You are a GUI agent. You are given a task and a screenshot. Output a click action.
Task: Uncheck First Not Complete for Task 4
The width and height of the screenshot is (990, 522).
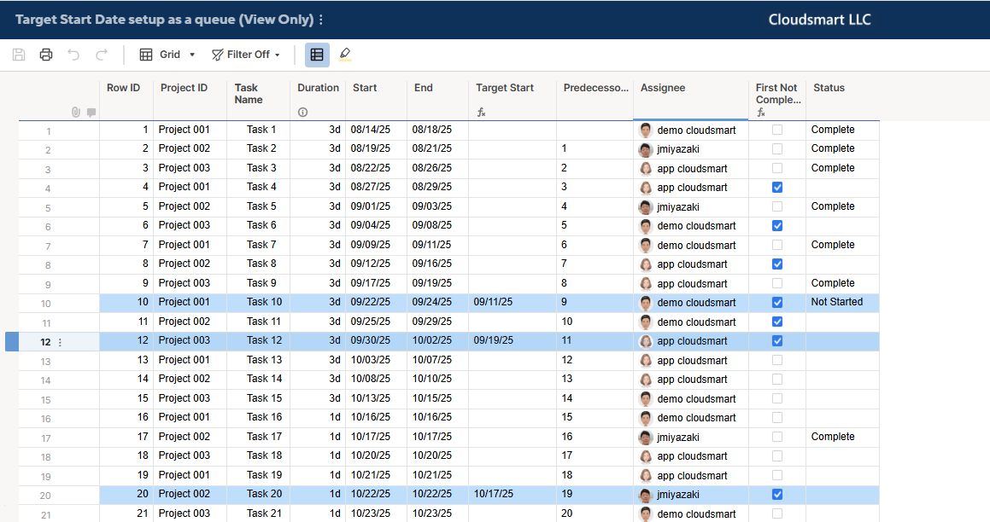coord(777,188)
